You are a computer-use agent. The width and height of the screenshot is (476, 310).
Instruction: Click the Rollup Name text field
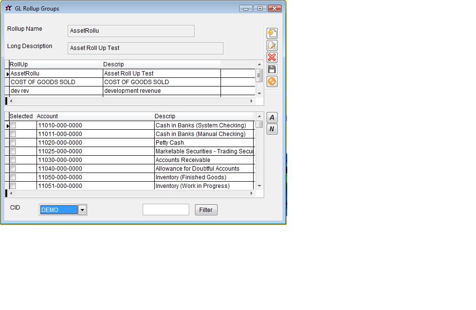click(x=131, y=31)
